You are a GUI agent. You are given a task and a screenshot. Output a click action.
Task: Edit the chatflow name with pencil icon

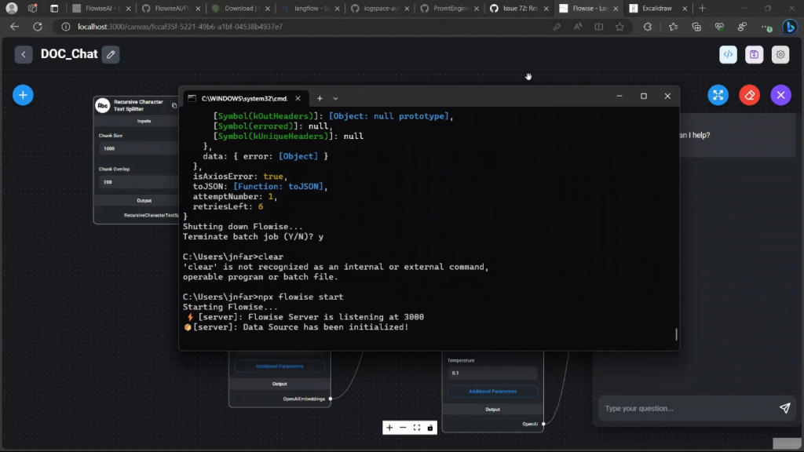pos(111,54)
